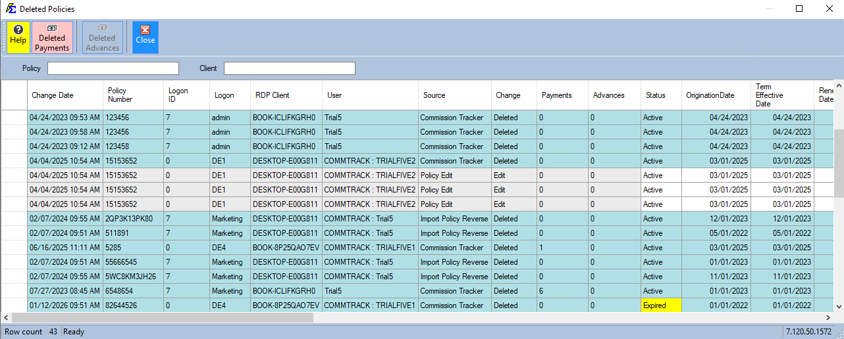
Task: Select policy number 82644526 cell
Action: coord(134,305)
